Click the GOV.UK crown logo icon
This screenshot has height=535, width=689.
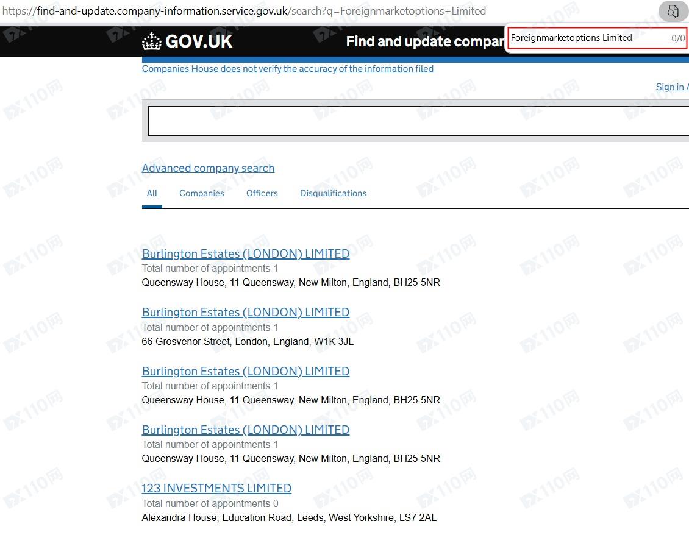coord(152,41)
